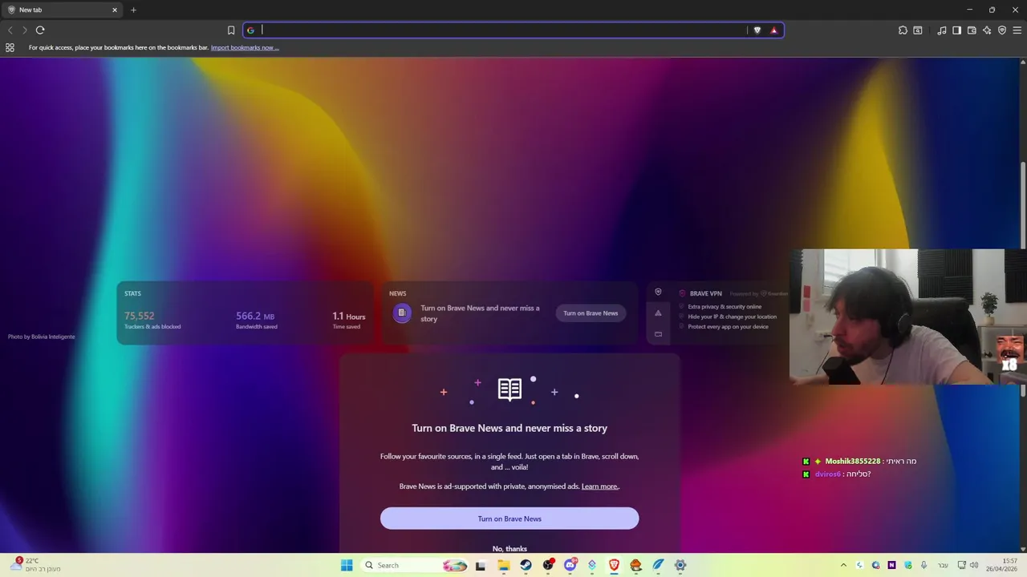Reload the page with the refresh icon

click(x=39, y=30)
